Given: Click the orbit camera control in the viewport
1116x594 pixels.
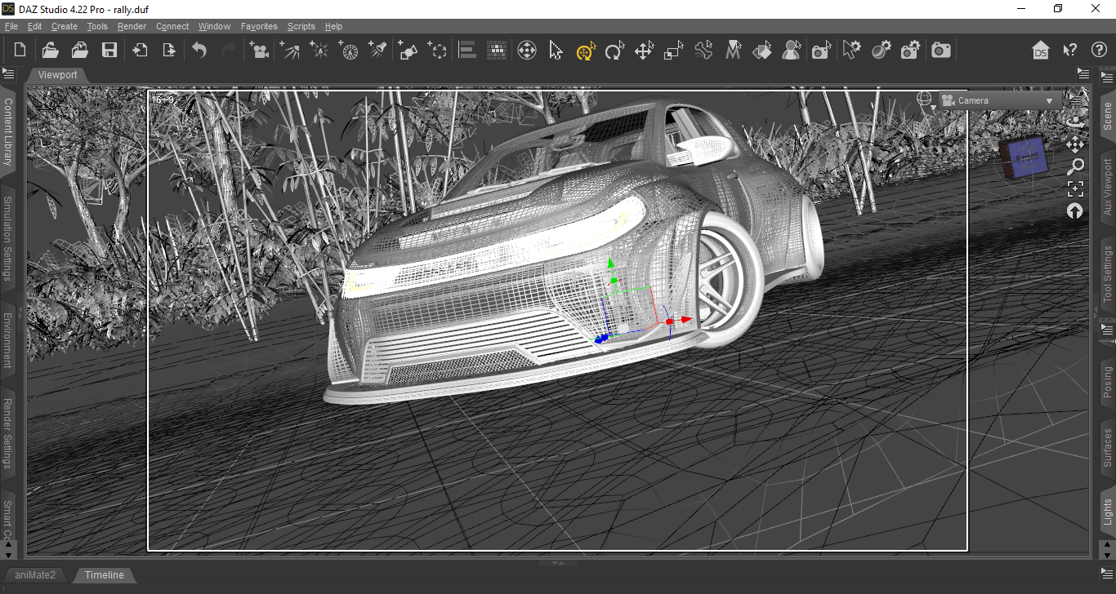Looking at the screenshot, I should pos(1075,122).
